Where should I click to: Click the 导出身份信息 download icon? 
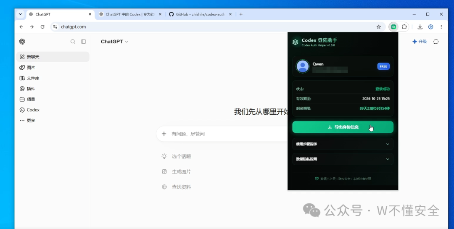330,127
